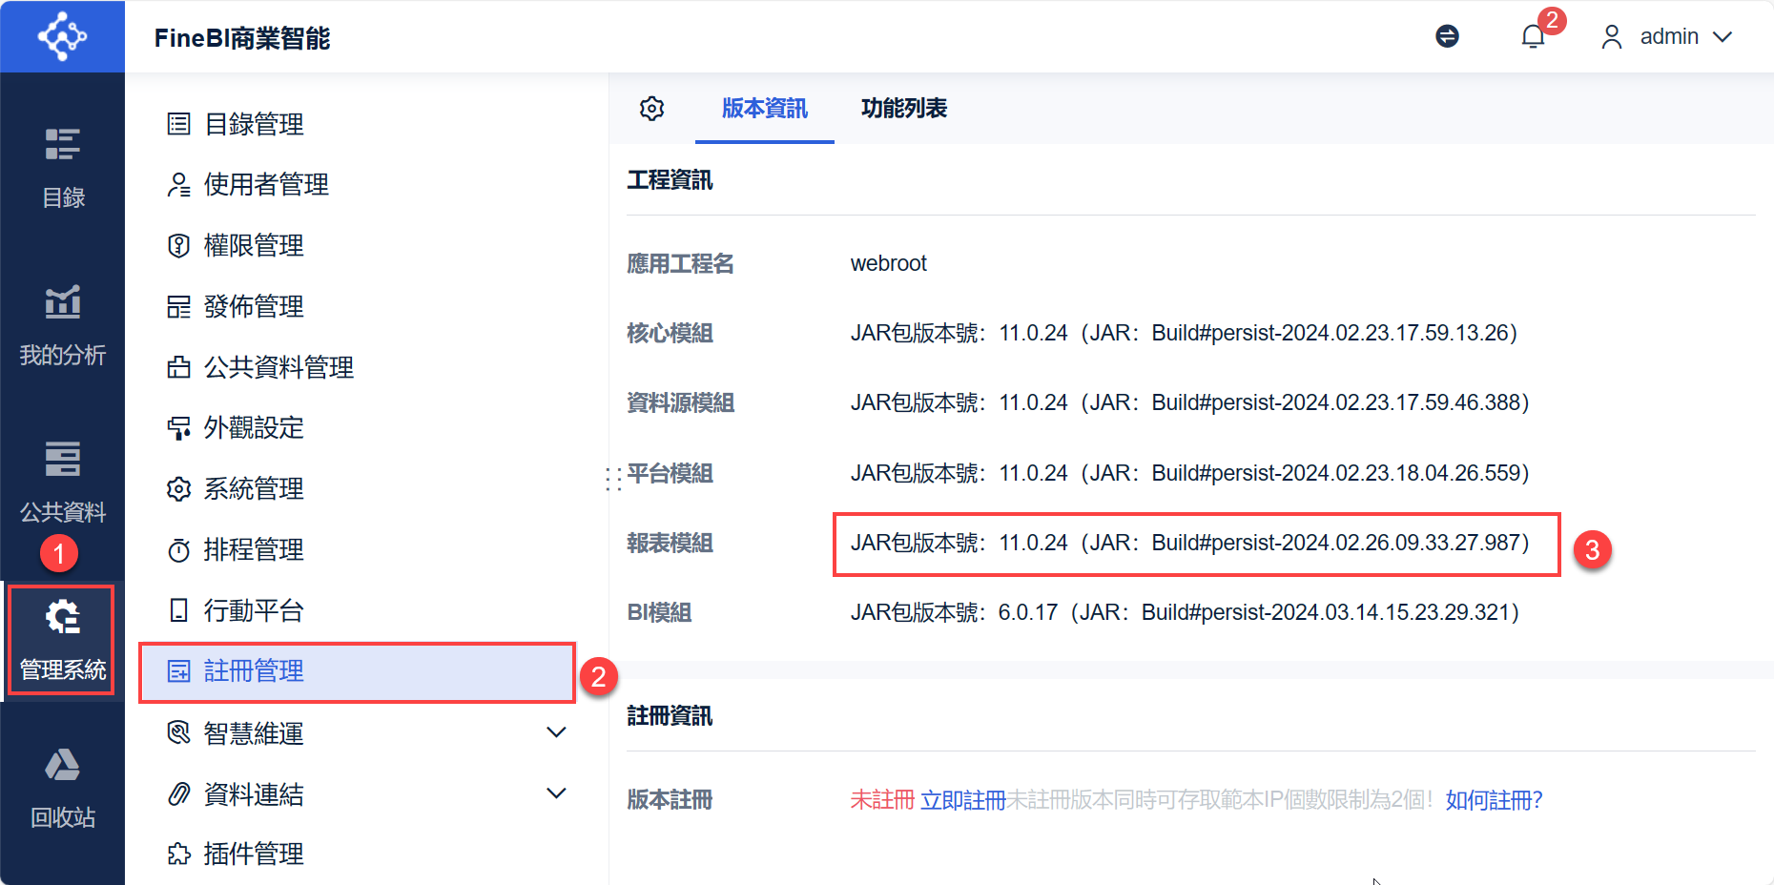
Task: Select 插件管理 plugin management
Action: (x=252, y=854)
